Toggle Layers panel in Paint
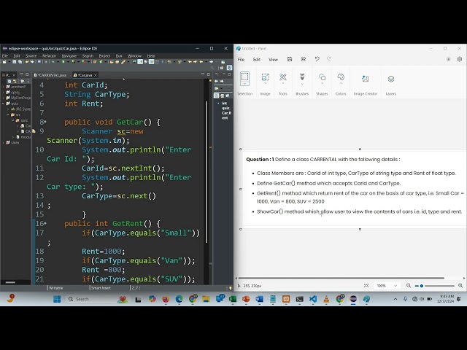 (x=391, y=79)
